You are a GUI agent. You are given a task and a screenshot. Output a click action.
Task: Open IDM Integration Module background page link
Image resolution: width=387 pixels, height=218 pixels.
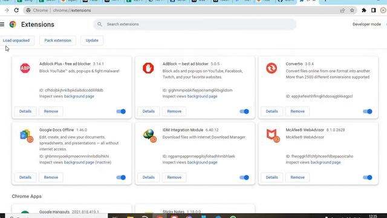(202, 162)
